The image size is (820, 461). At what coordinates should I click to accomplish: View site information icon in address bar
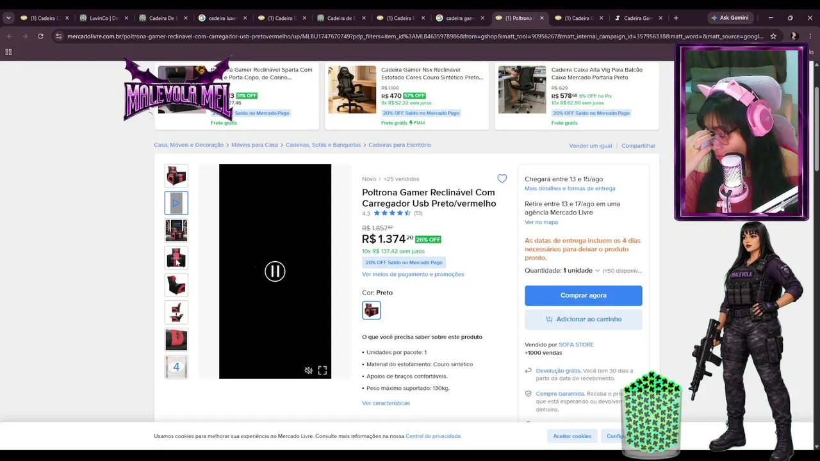58,36
